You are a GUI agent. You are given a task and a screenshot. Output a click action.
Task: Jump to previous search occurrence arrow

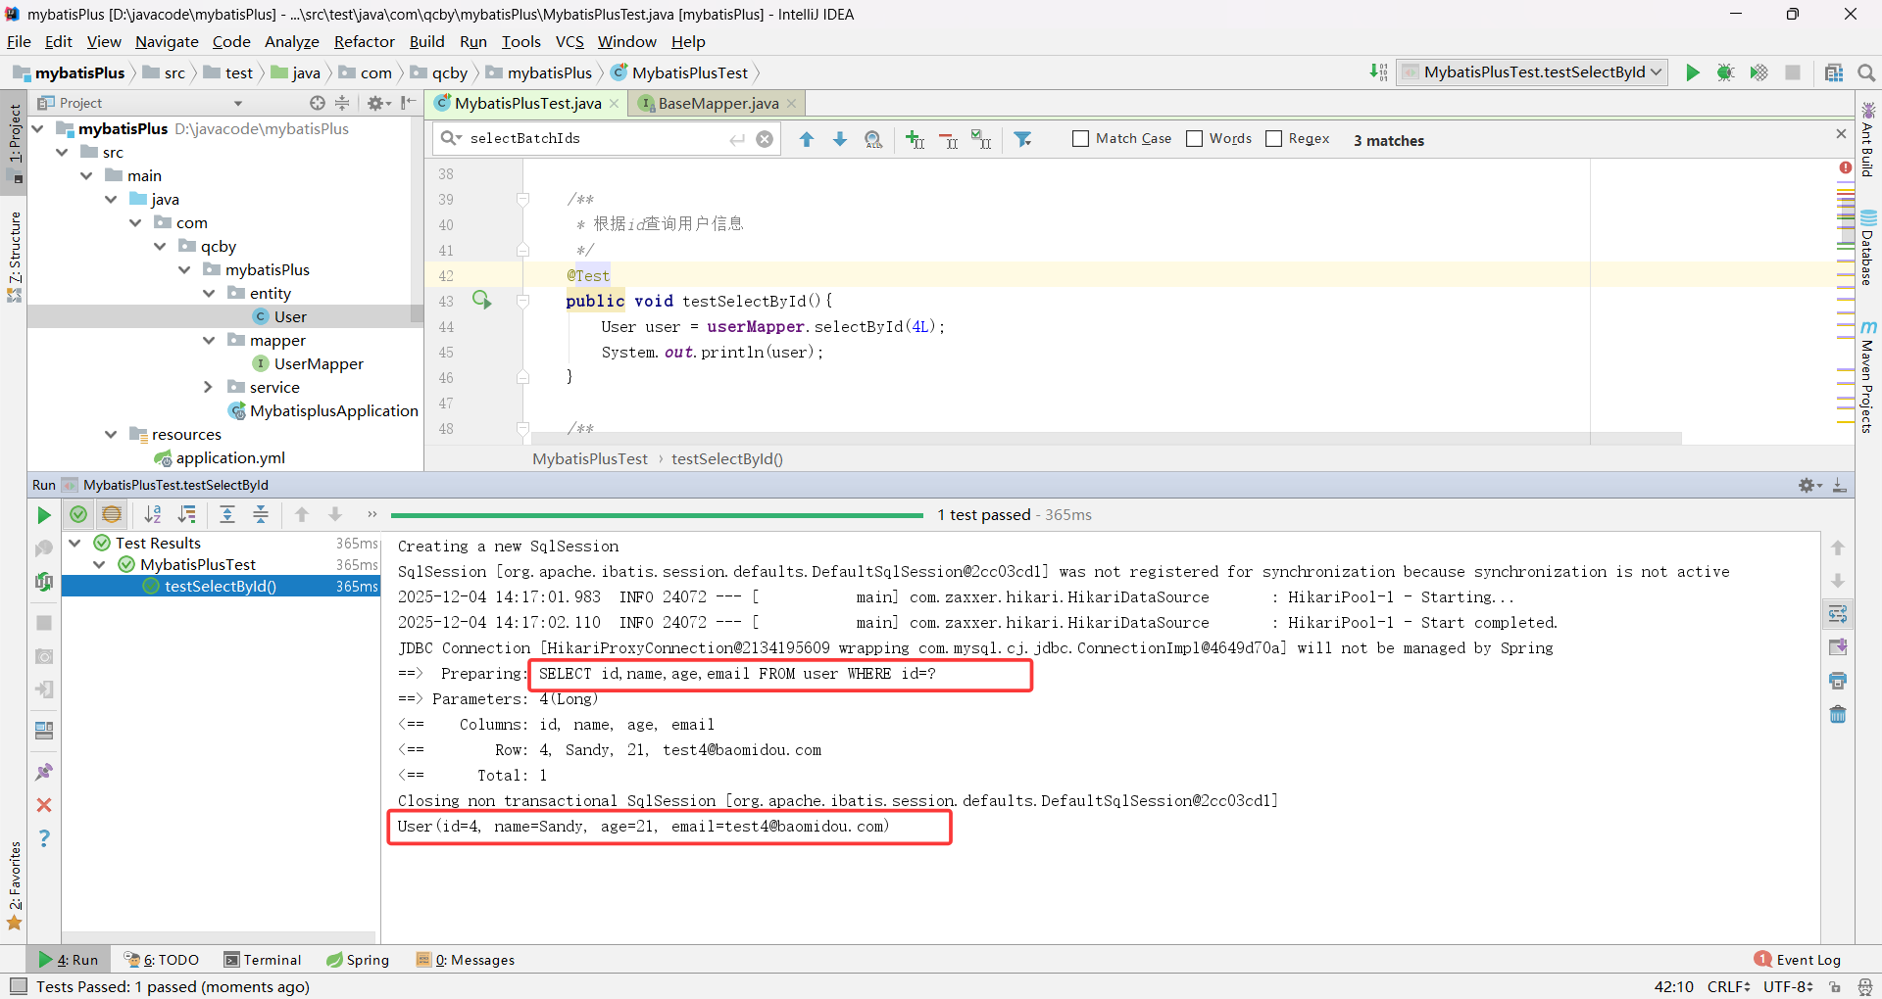tap(807, 139)
